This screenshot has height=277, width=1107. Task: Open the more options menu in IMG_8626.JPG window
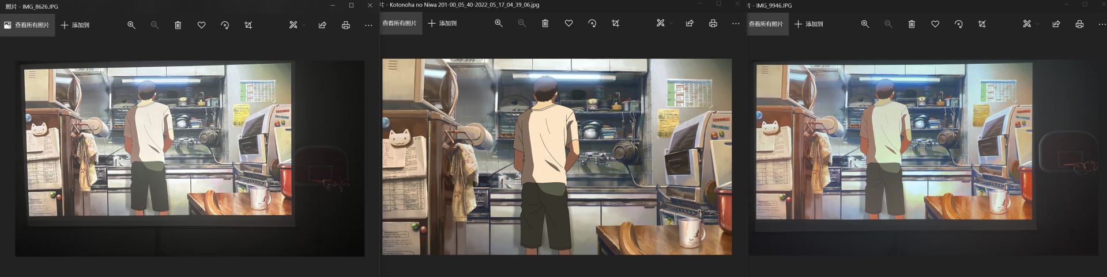click(368, 25)
